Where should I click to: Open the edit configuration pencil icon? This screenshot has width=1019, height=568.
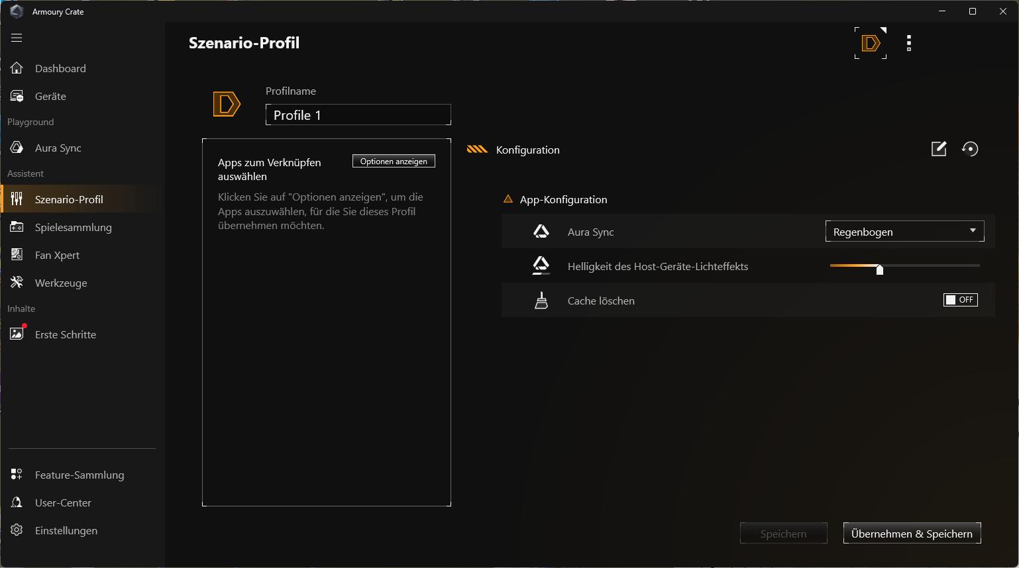939,149
